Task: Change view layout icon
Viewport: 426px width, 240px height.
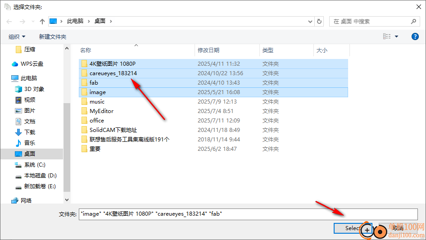Action: [387, 36]
